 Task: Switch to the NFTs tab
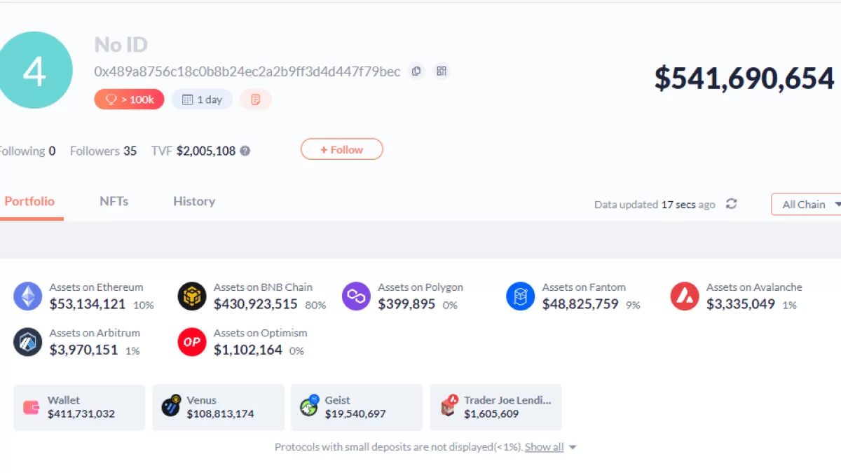(x=114, y=201)
